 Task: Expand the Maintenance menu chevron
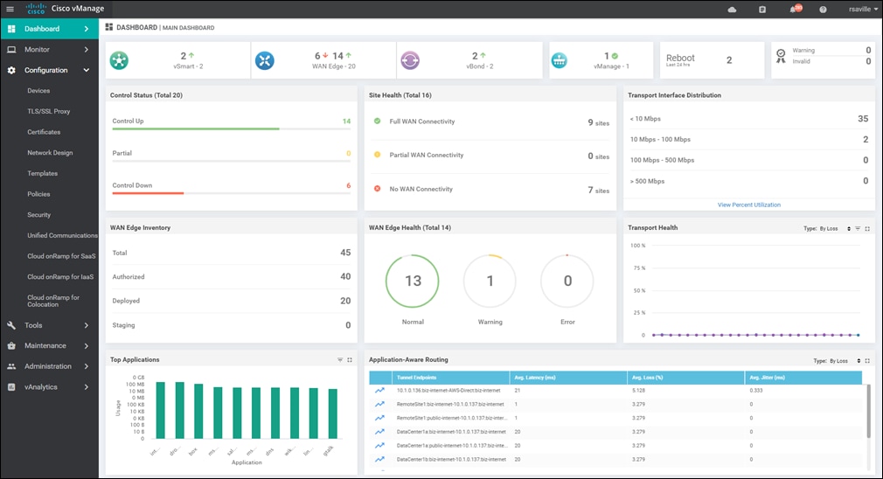click(x=87, y=345)
